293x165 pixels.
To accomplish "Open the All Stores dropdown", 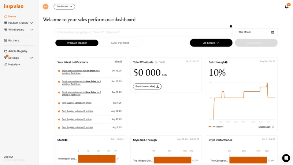I will click(211, 43).
